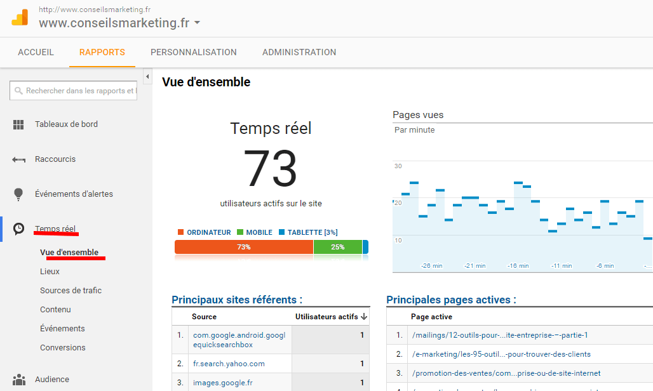The width and height of the screenshot is (653, 391).
Task: Open the PERSONNALISATION tab
Action: 194,52
